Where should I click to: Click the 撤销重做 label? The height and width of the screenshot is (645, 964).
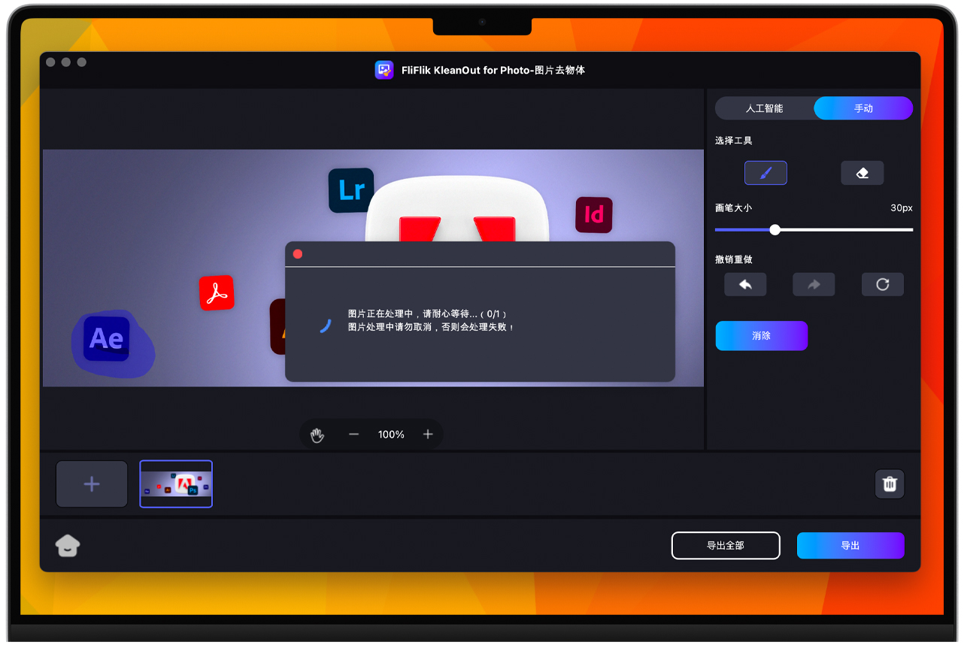[734, 259]
